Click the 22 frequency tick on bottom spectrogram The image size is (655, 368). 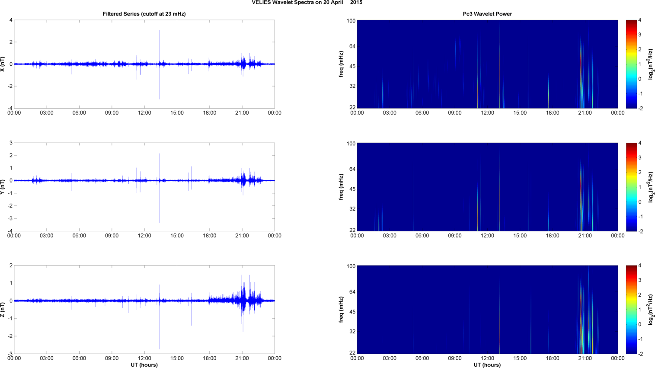coord(352,352)
